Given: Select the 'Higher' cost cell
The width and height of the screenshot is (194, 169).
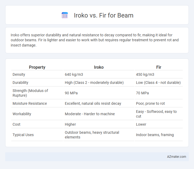Looking at the screenshot, I should [70, 124].
